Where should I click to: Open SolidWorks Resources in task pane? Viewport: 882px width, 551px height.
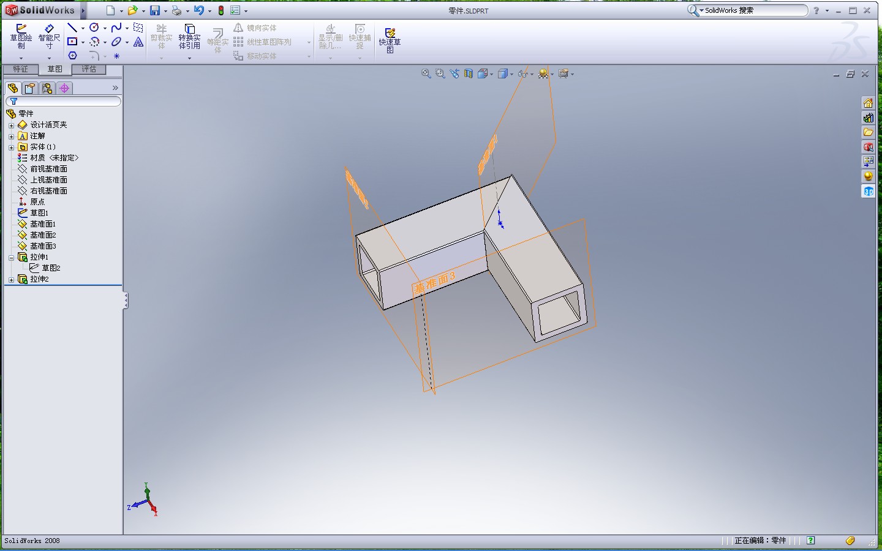click(868, 103)
